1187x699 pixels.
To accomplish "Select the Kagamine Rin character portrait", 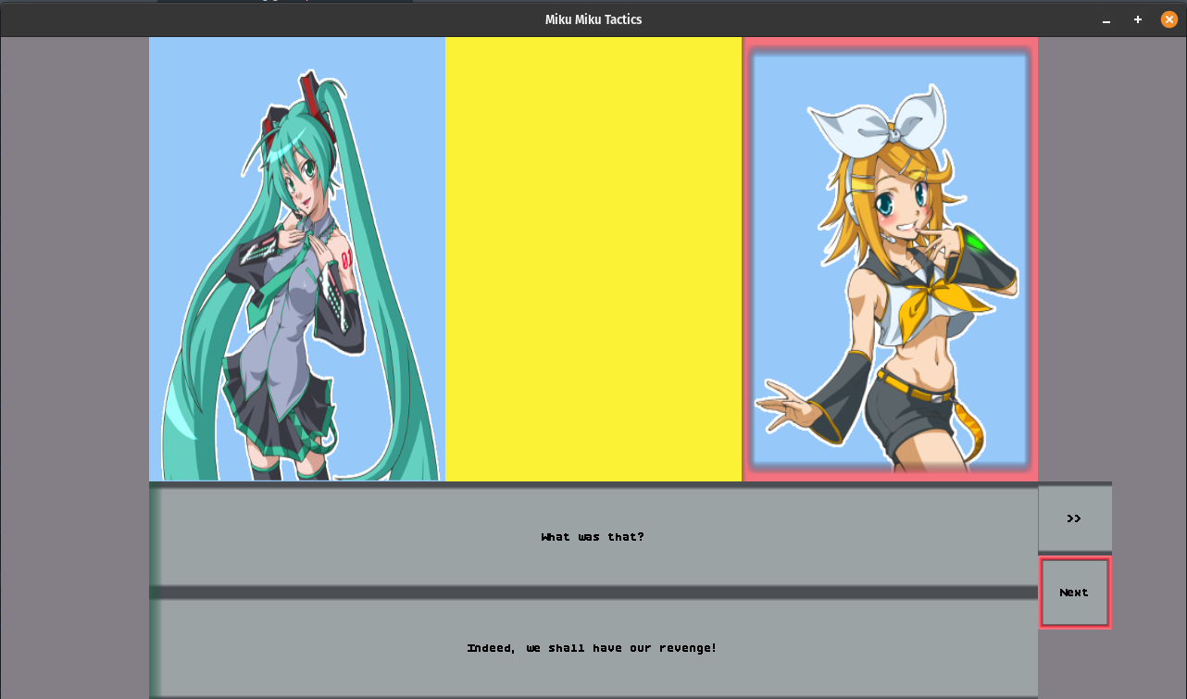I will [x=890, y=259].
